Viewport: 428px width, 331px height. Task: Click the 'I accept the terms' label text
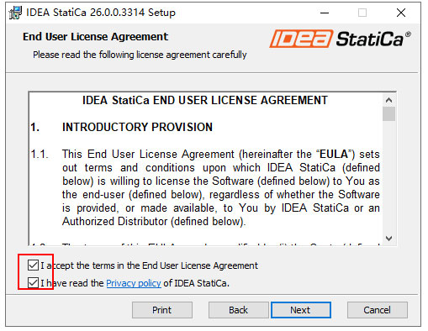coord(149,265)
